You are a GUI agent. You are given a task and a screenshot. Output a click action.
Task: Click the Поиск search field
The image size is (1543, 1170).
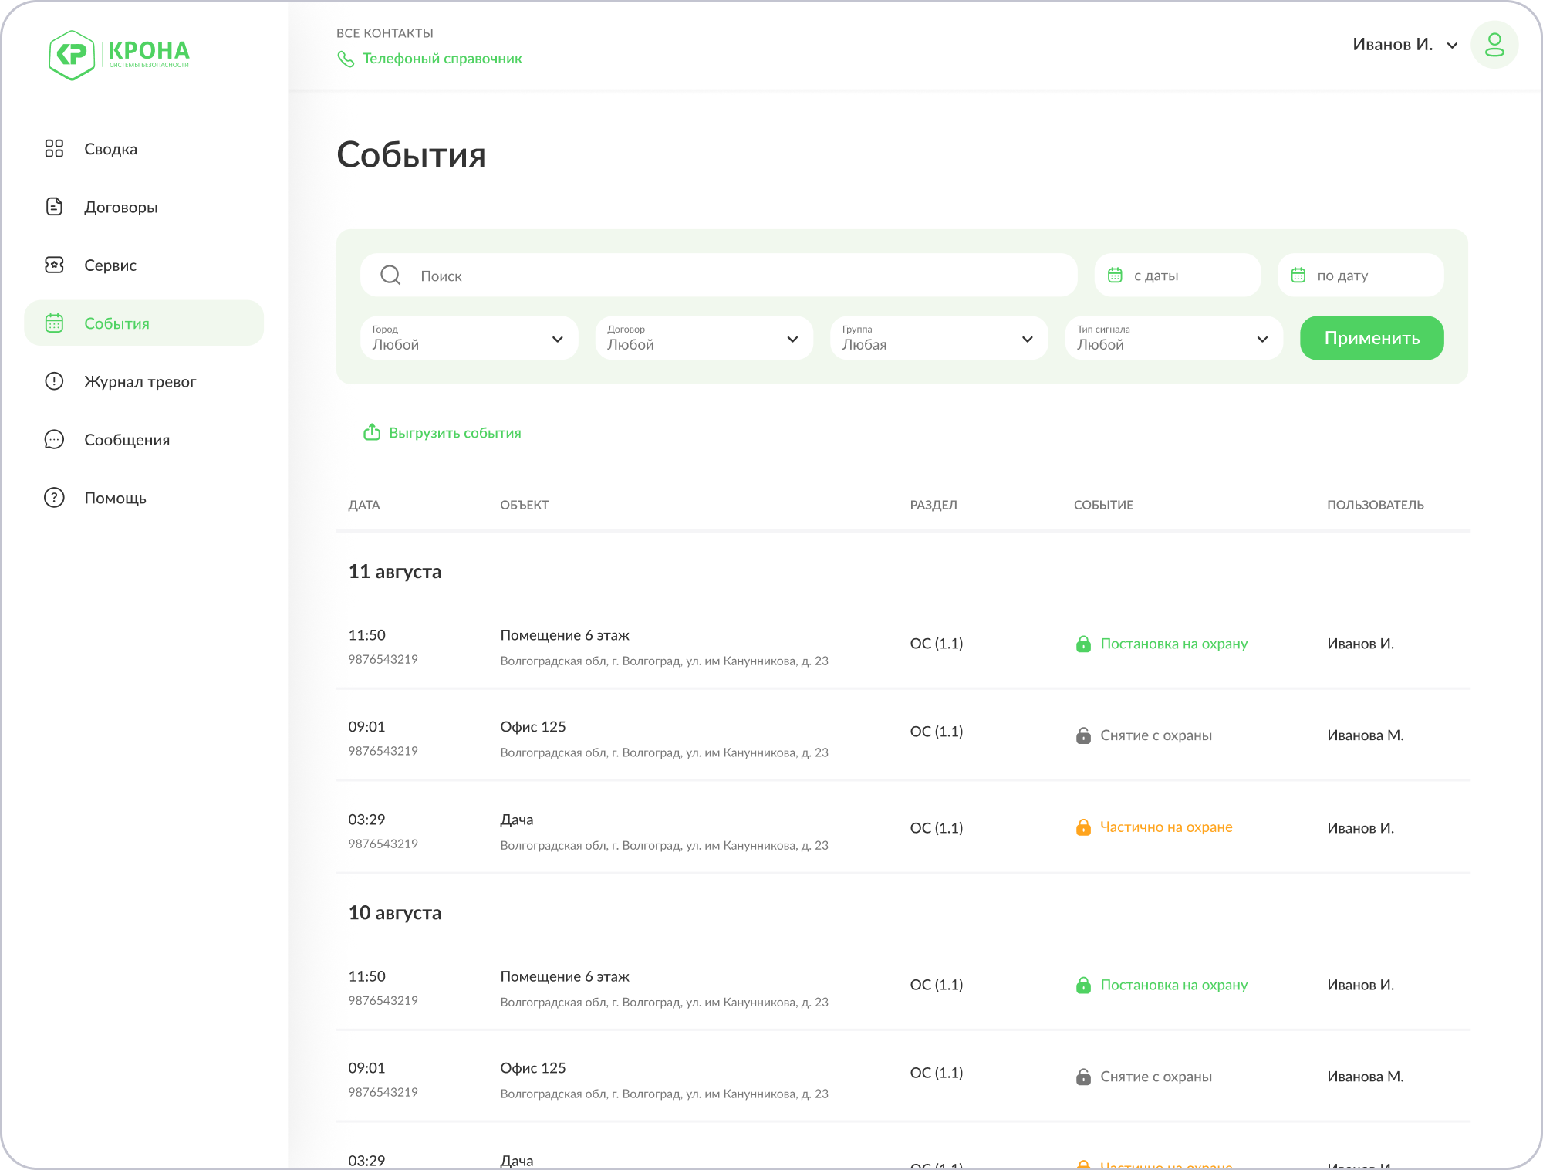(x=718, y=276)
